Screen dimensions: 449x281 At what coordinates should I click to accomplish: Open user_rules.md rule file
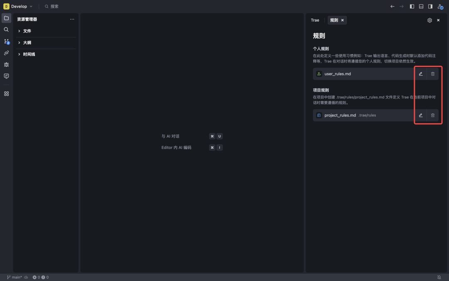(x=363, y=74)
